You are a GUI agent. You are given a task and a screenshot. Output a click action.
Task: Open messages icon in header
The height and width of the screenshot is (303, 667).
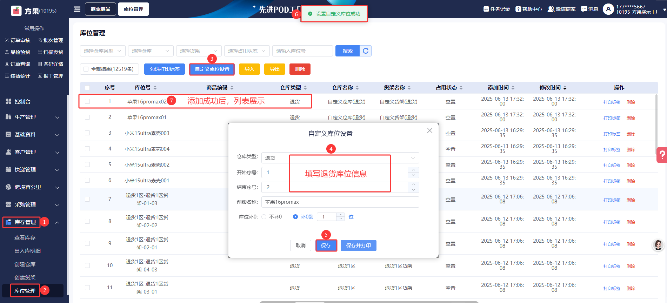584,9
